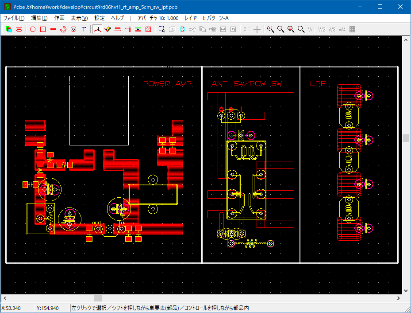Screen dimensions: 411x313
Task: Click the X:53.340 status field
Action: (18, 308)
